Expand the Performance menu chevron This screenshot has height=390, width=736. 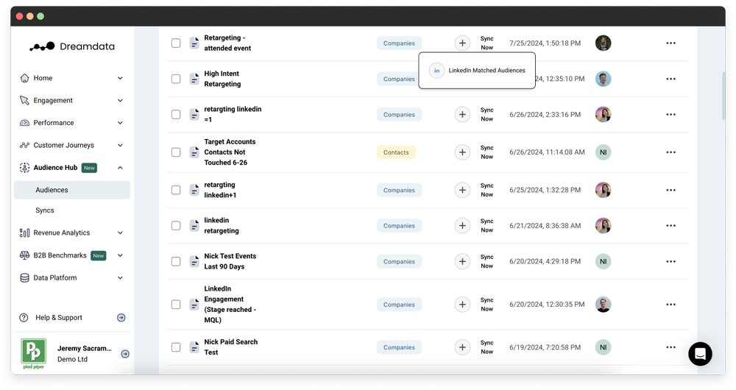click(x=120, y=123)
